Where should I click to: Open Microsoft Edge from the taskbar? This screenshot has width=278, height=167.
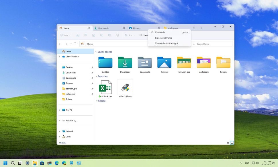(x=56, y=163)
